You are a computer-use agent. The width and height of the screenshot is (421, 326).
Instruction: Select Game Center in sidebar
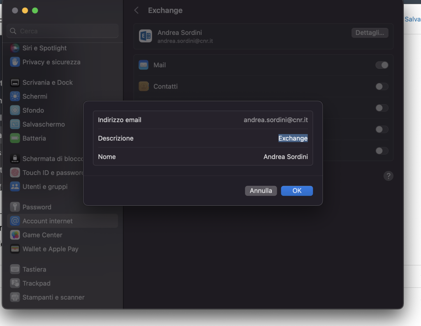pyautogui.click(x=42, y=235)
